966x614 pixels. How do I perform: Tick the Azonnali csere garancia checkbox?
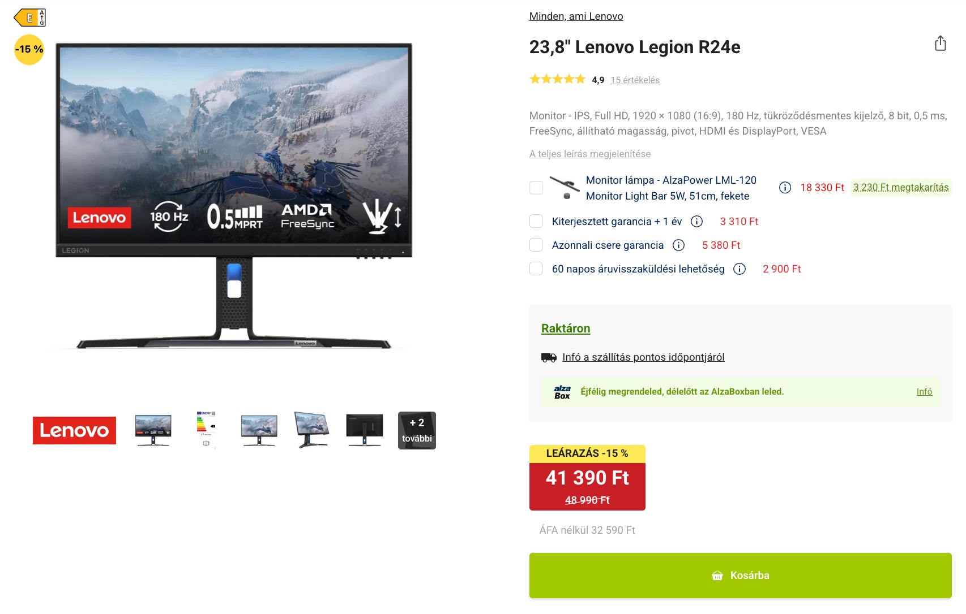(x=536, y=245)
